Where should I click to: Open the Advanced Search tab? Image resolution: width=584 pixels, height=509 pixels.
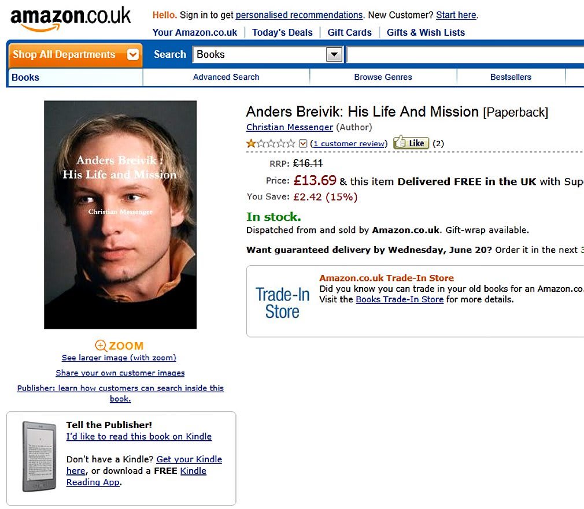[226, 77]
